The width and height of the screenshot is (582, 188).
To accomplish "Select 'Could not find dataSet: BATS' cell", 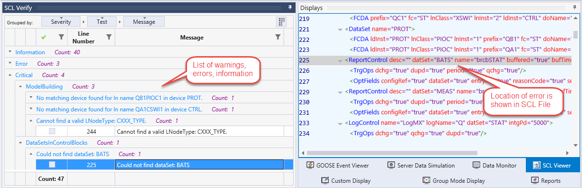I will (x=199, y=165).
